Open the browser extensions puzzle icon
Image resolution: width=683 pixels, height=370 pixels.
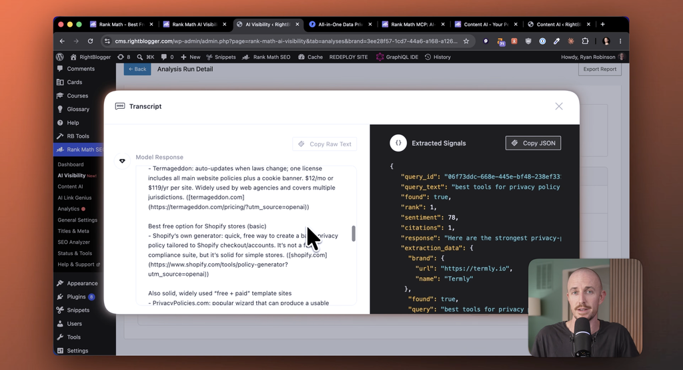(x=585, y=41)
